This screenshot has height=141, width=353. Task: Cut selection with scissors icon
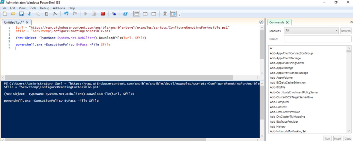click(30, 14)
